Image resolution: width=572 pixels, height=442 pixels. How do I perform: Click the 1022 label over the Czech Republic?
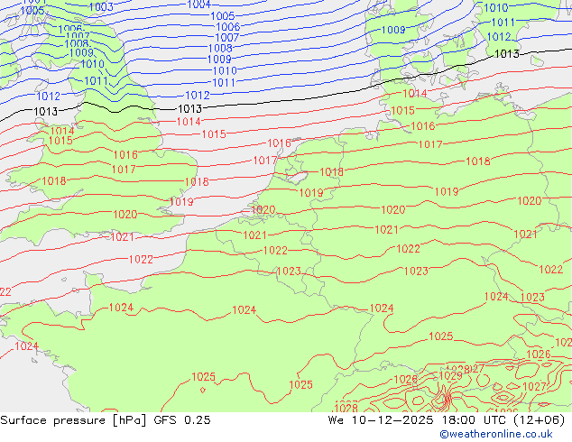[x=551, y=270]
